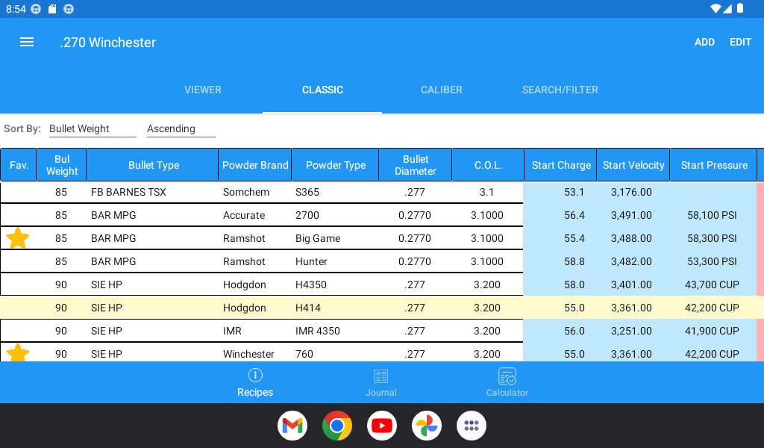Image resolution: width=764 pixels, height=448 pixels.
Task: Click the Fav. column header
Action: pos(19,165)
